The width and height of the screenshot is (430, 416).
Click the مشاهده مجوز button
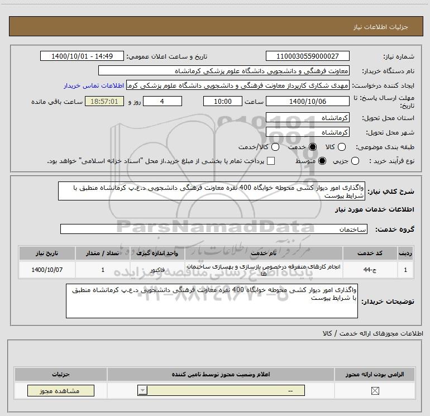click(x=61, y=390)
